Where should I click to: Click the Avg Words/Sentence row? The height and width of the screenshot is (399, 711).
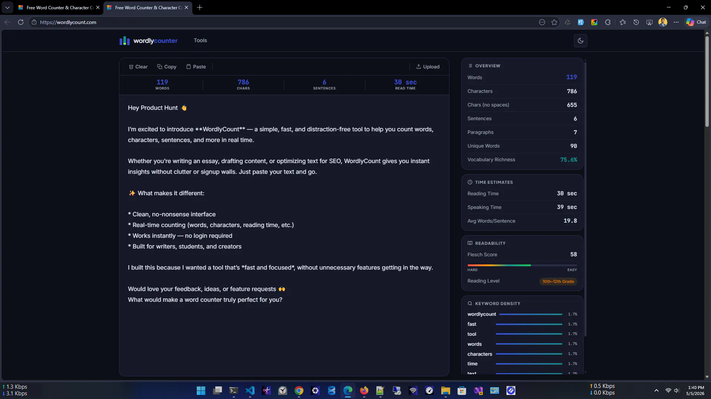[x=522, y=221]
